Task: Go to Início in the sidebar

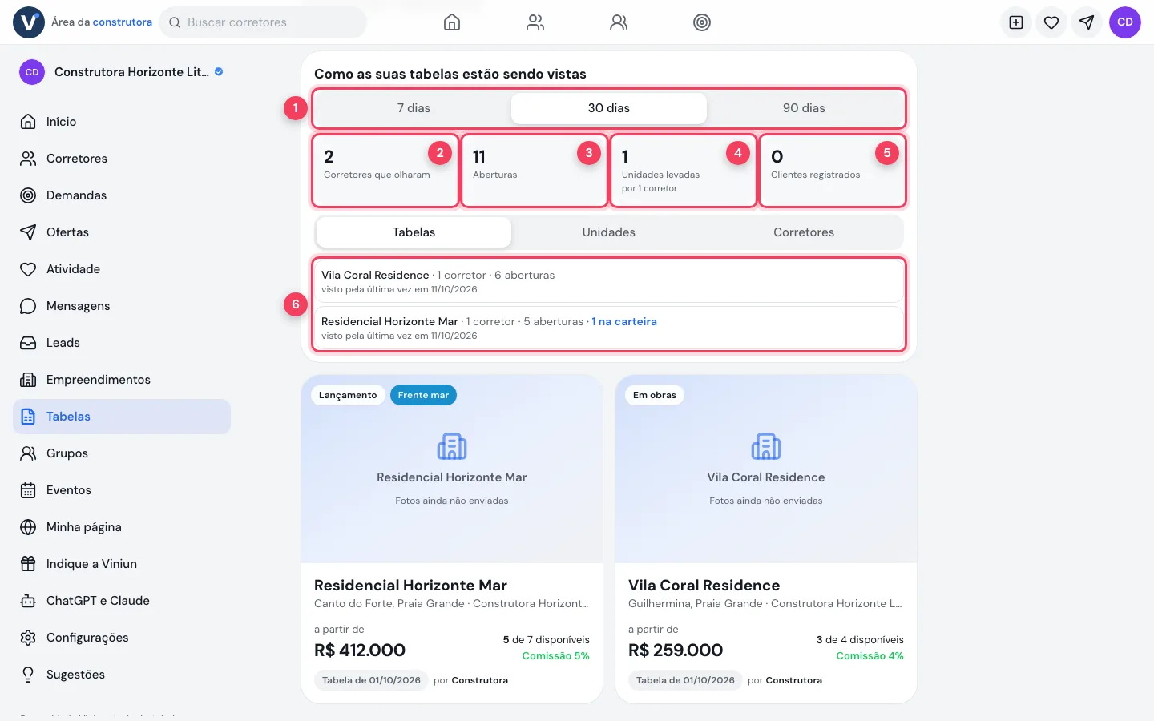Action: 122,122
